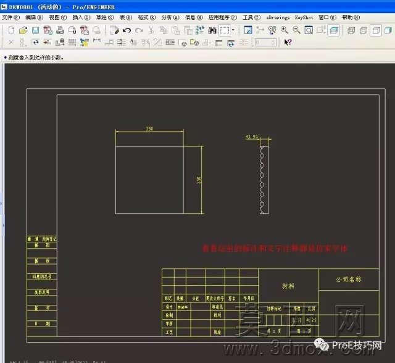Toggle the Layers stack icon
The width and height of the screenshot is (395, 363).
pyautogui.click(x=333, y=30)
